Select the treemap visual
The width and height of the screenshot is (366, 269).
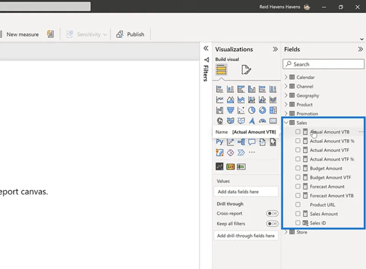273,110
